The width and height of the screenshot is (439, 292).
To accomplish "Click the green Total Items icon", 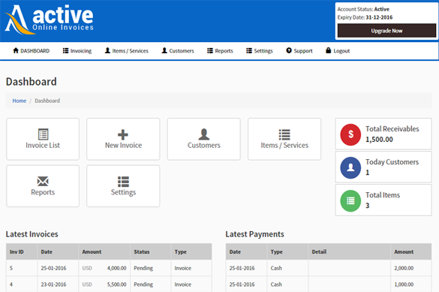I will click(x=350, y=200).
